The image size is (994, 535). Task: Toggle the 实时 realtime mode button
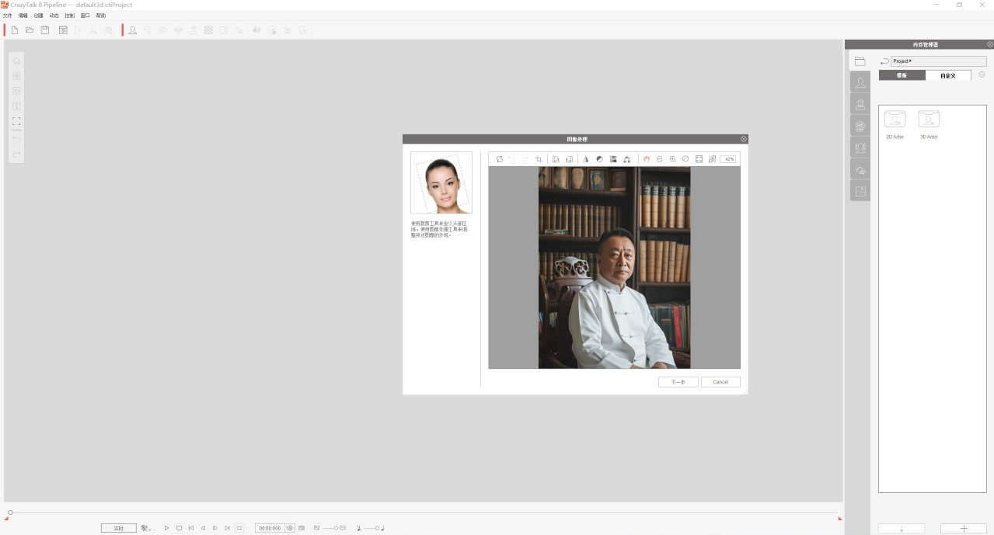118,528
